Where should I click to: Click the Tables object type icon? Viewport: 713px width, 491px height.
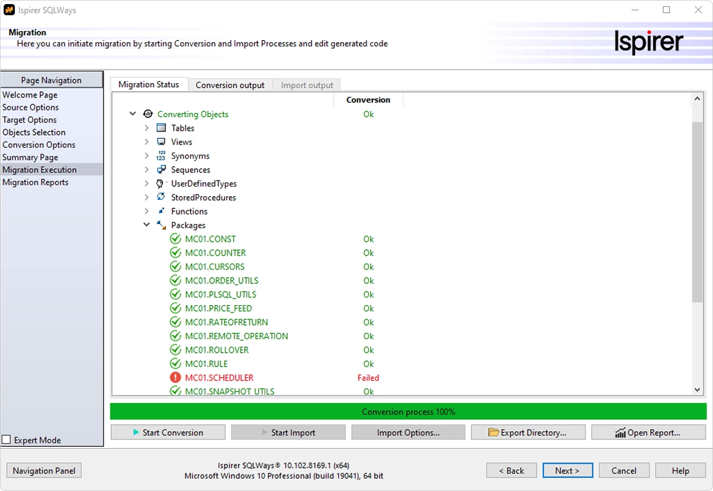[161, 128]
